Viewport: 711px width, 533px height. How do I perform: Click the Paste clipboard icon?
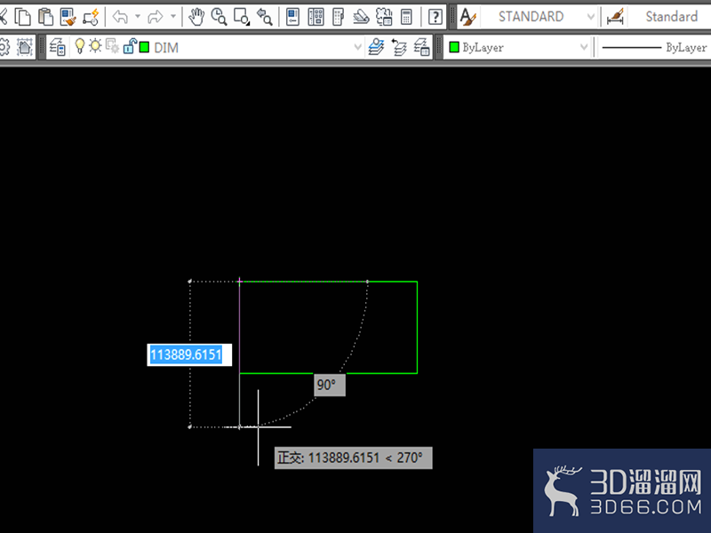pyautogui.click(x=45, y=17)
